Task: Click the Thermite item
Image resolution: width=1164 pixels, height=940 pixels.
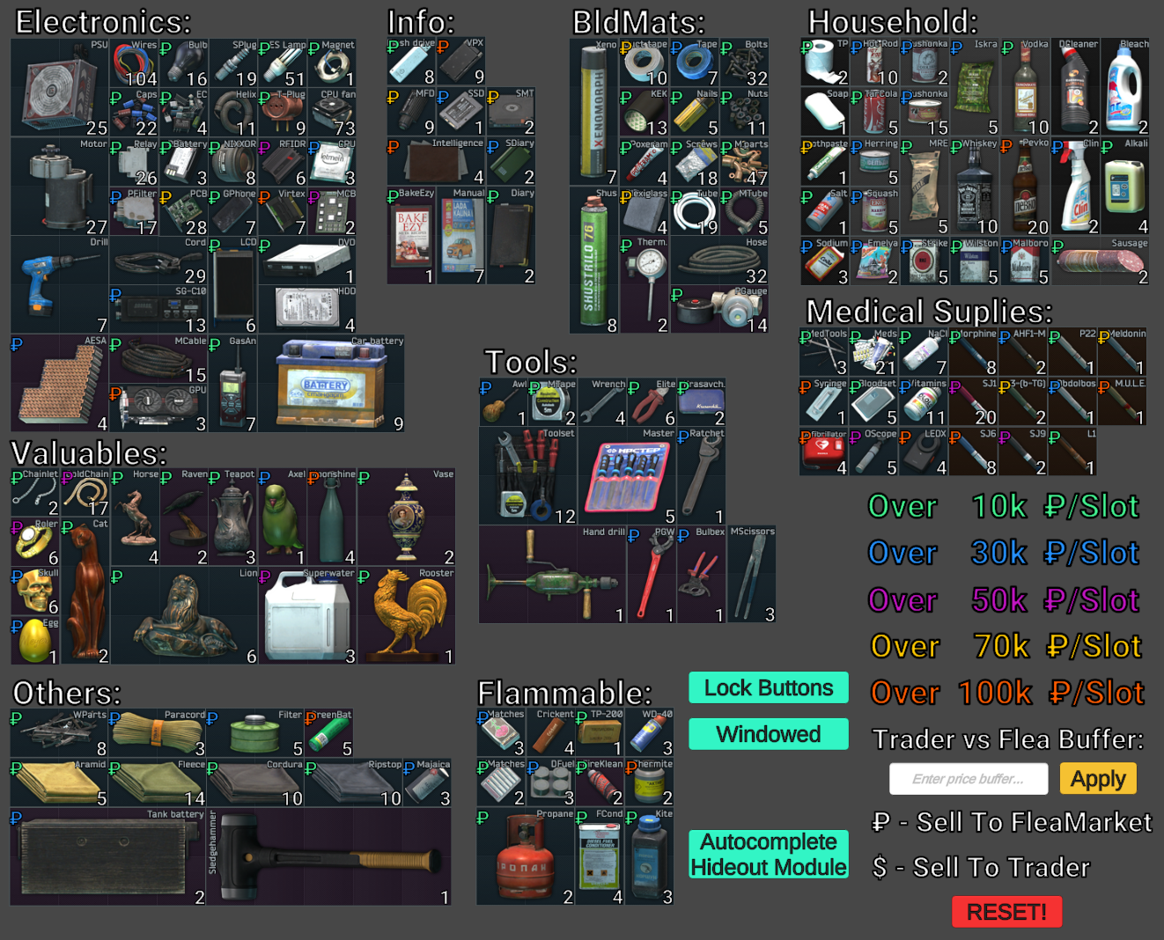Action: 651,783
